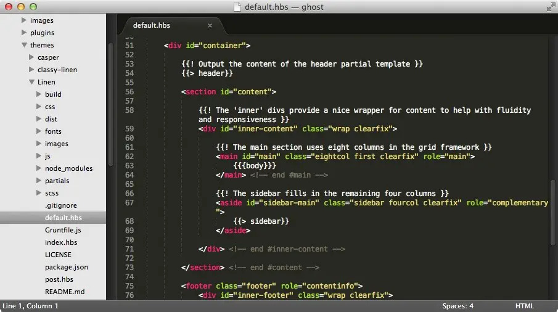Viewport: 558px width, 312px height.
Task: Open the LICENSE file
Action: [58, 255]
